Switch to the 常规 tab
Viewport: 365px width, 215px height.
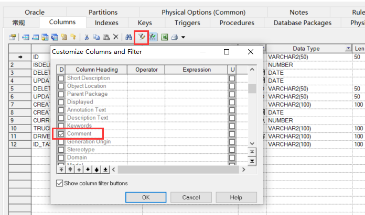(19, 22)
